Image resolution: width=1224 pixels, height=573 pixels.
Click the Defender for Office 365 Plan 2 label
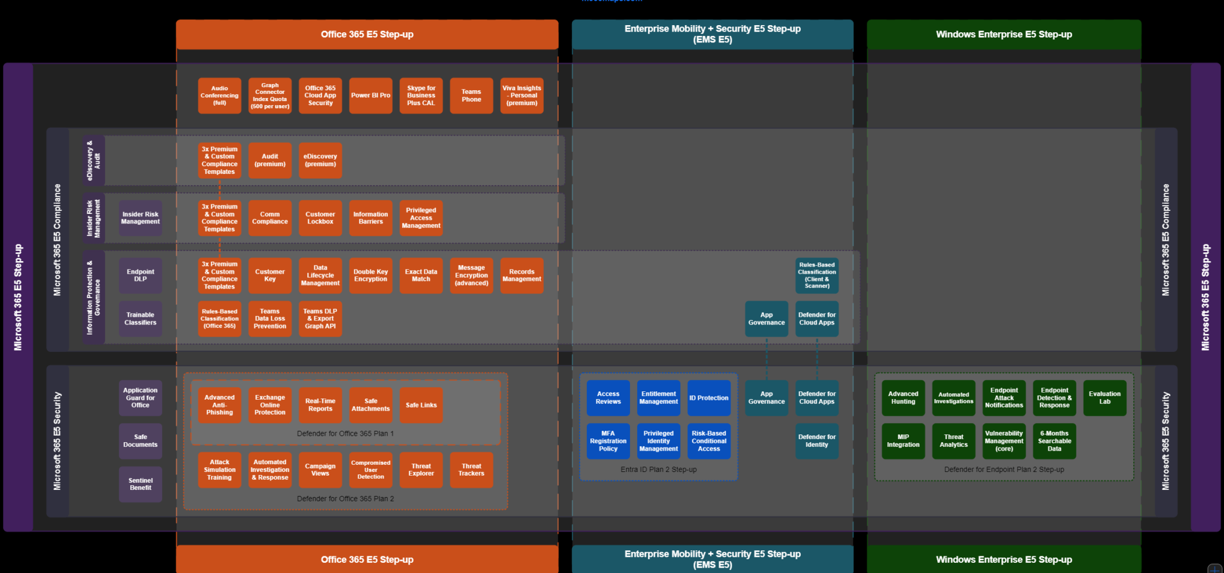coord(345,499)
